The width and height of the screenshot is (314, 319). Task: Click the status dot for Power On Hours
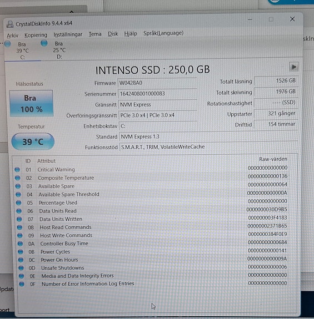click(x=21, y=260)
